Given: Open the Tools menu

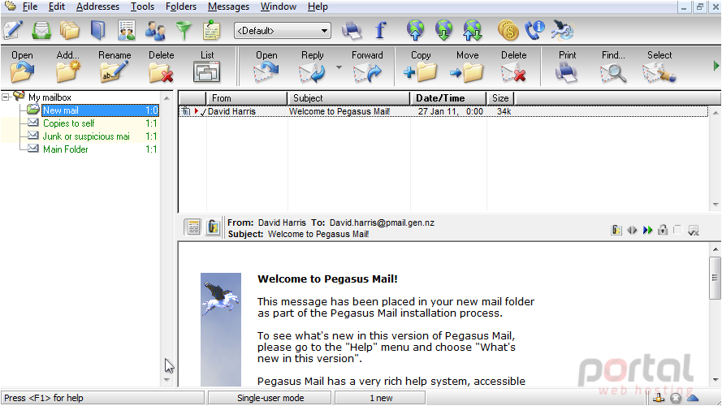Looking at the screenshot, I should pyautogui.click(x=142, y=6).
